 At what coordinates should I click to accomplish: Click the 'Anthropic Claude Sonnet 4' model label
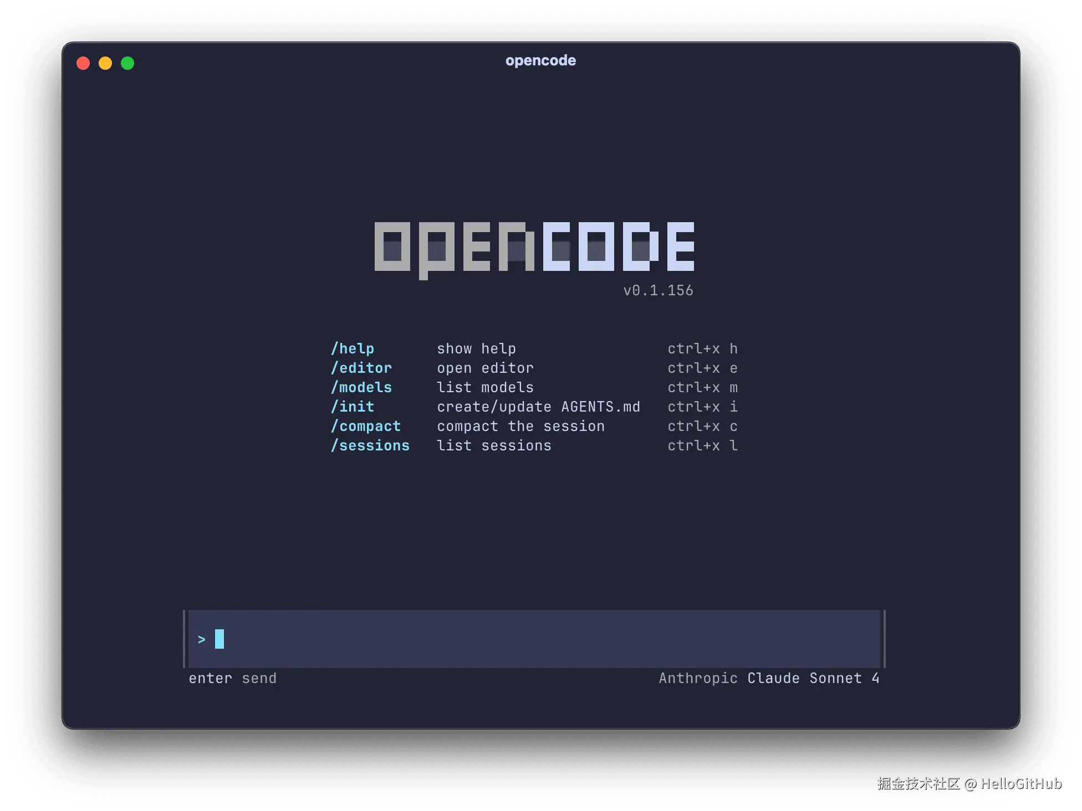pos(769,678)
